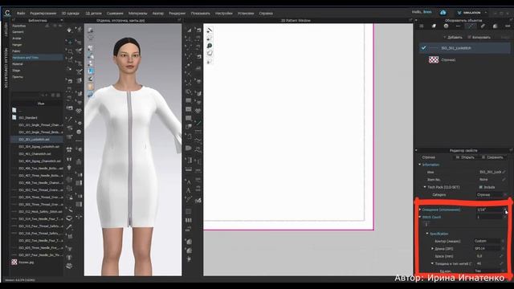The width and height of the screenshot is (514, 289).
Task: Open the scene list tab in Object Browser
Action: click(x=422, y=26)
